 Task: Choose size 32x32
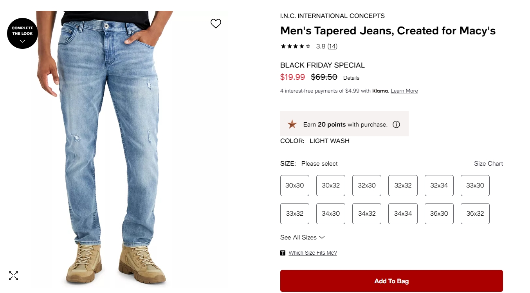point(403,186)
